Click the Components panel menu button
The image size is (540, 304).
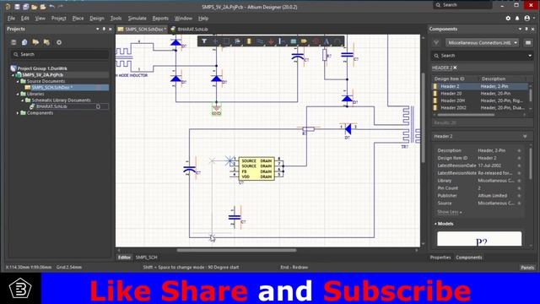click(x=528, y=43)
